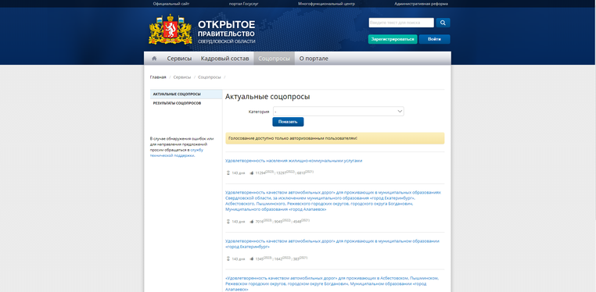The width and height of the screenshot is (596, 292).
Task: Click the search magnifier button
Action: (x=443, y=23)
